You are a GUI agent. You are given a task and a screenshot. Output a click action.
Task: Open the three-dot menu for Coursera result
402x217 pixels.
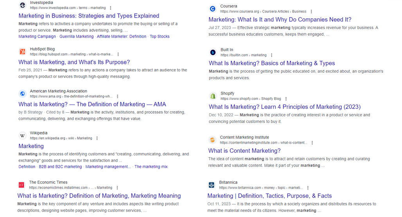click(311, 12)
